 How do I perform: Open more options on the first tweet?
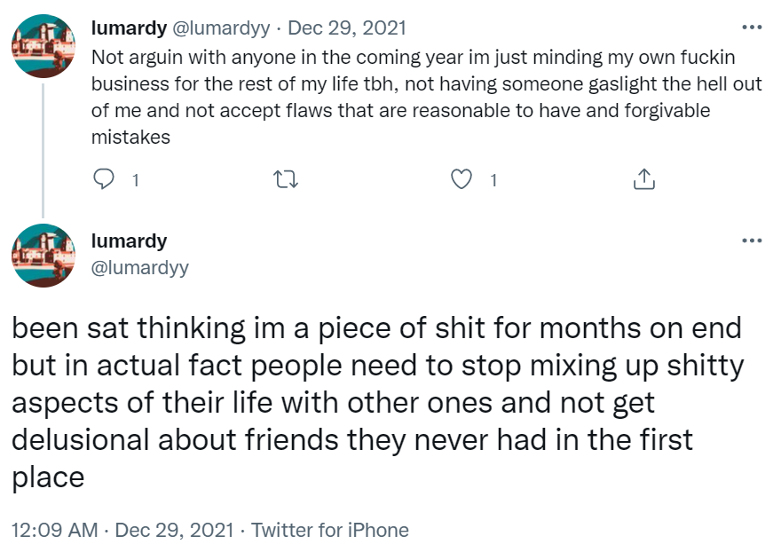(x=752, y=28)
